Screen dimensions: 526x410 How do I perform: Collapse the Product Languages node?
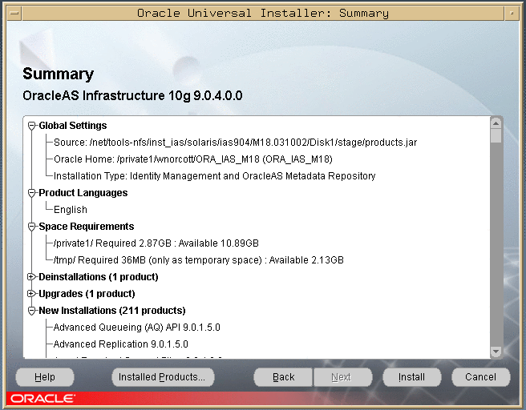[32, 193]
